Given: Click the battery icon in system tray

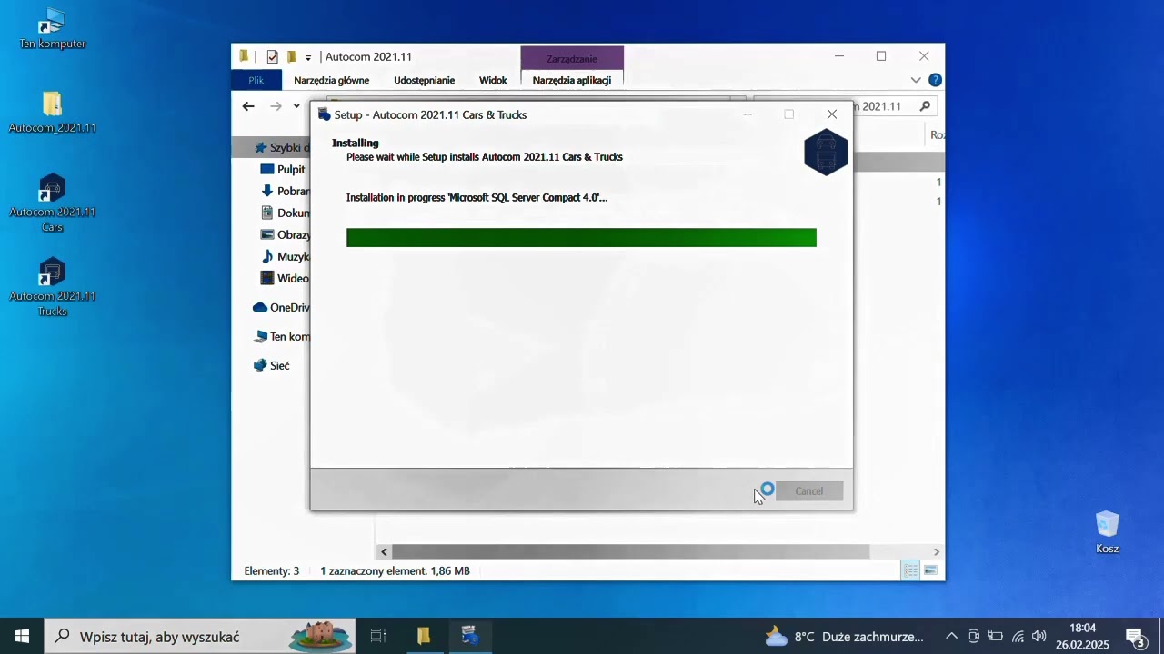Looking at the screenshot, I should [x=996, y=637].
